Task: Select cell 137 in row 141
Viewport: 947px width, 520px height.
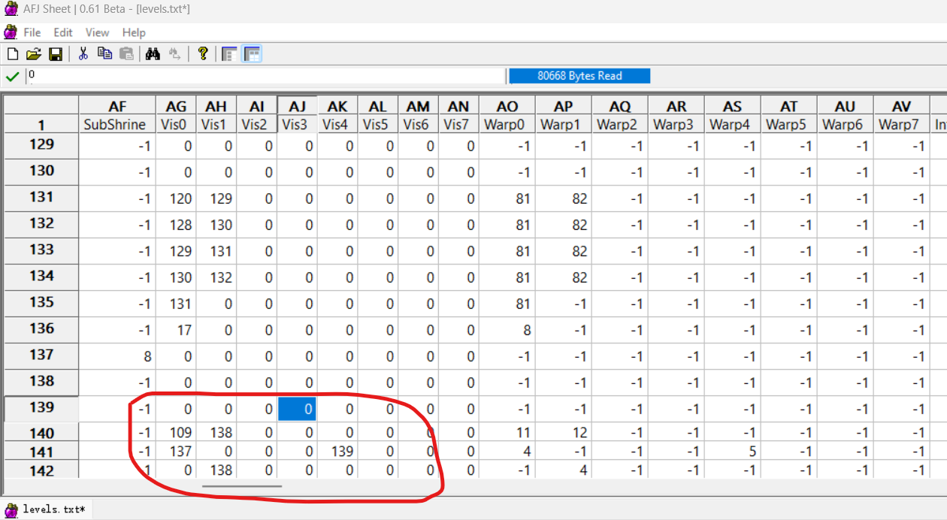Action: (x=176, y=452)
